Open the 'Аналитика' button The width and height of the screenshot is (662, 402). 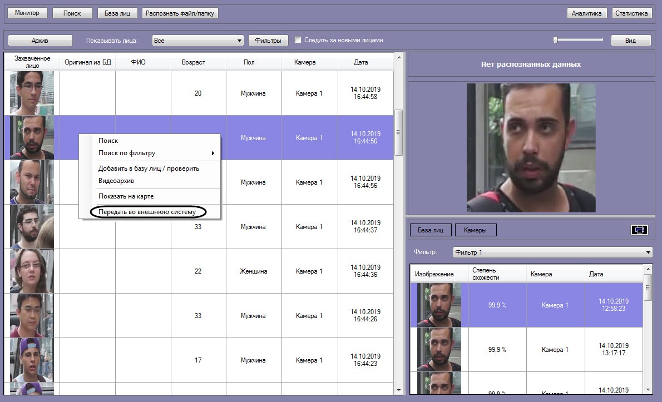tap(586, 13)
